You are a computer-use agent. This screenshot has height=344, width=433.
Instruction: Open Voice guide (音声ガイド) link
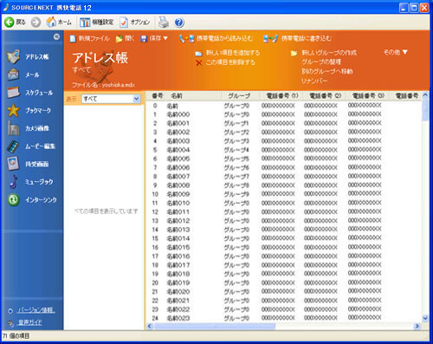point(29,322)
